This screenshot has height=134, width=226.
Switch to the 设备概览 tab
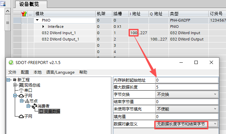click(29, 4)
